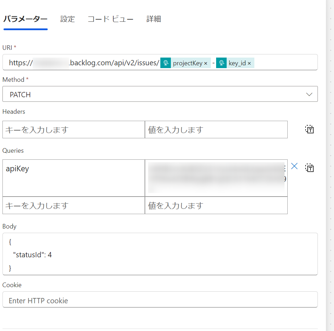The height and width of the screenshot is (331, 334).
Task: Switch to the 設定 tab
Action: [x=67, y=19]
